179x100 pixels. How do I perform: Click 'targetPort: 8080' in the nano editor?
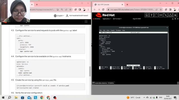coord(109,51)
